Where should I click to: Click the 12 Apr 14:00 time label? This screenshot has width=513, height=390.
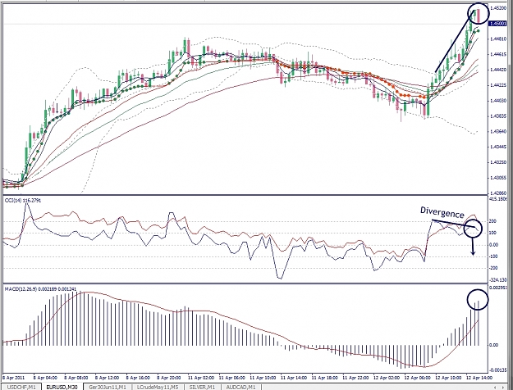(x=479, y=378)
